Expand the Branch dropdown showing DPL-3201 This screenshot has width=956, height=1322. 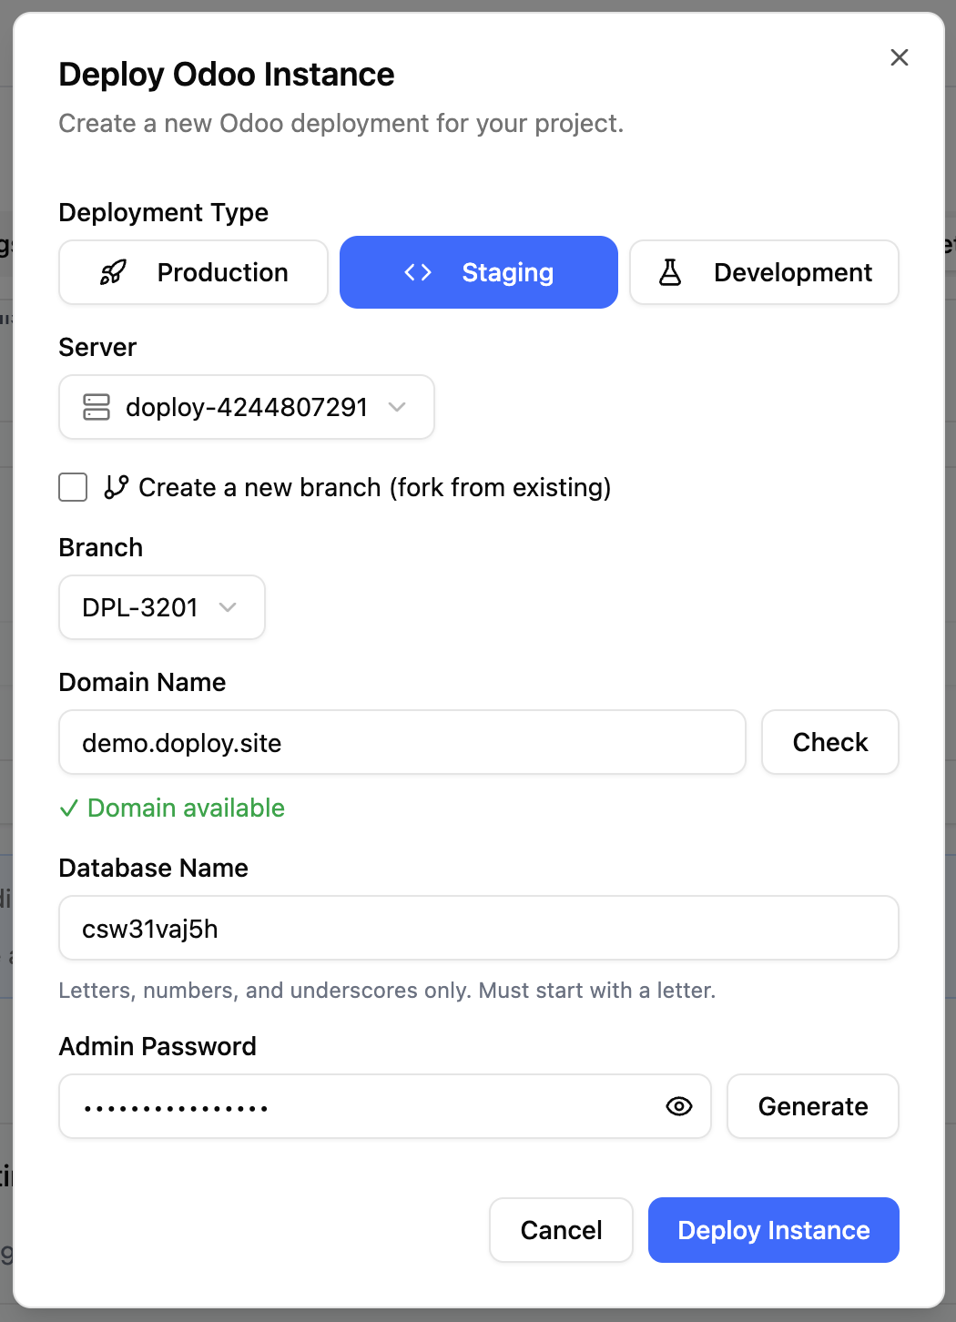point(161,607)
